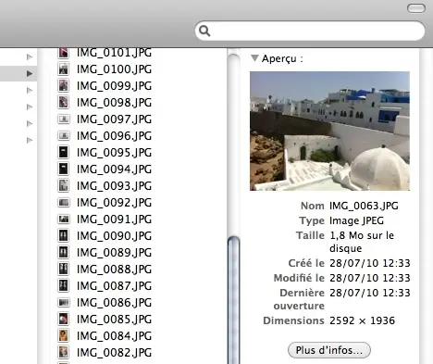Select the IMG_0087.JPG file icon
This screenshot has height=364, width=433.
tap(64, 285)
